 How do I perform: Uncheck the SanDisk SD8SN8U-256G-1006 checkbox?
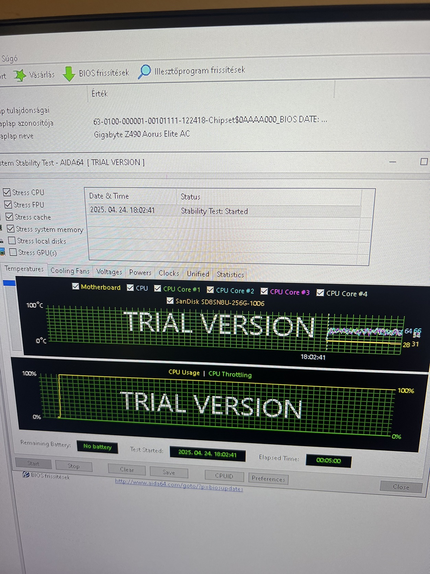pos(170,300)
